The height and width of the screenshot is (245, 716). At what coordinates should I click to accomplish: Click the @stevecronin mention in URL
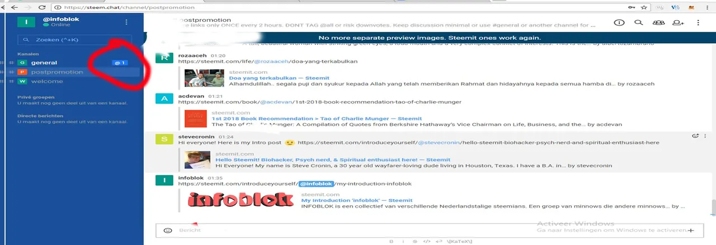439,143
